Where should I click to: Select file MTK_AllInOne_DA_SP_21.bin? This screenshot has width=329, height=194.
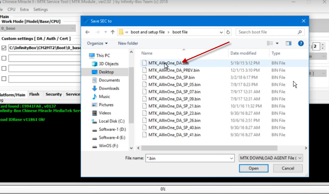[174, 106]
